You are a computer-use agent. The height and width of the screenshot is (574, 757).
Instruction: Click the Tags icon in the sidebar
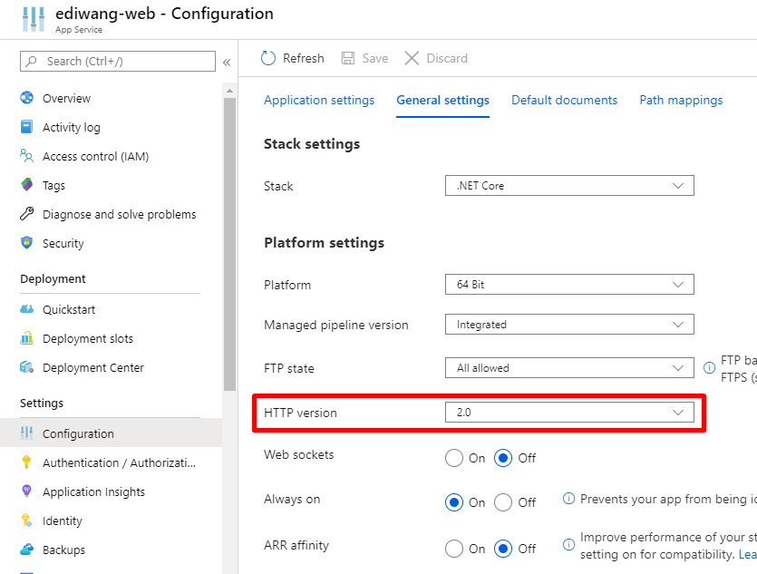point(27,185)
